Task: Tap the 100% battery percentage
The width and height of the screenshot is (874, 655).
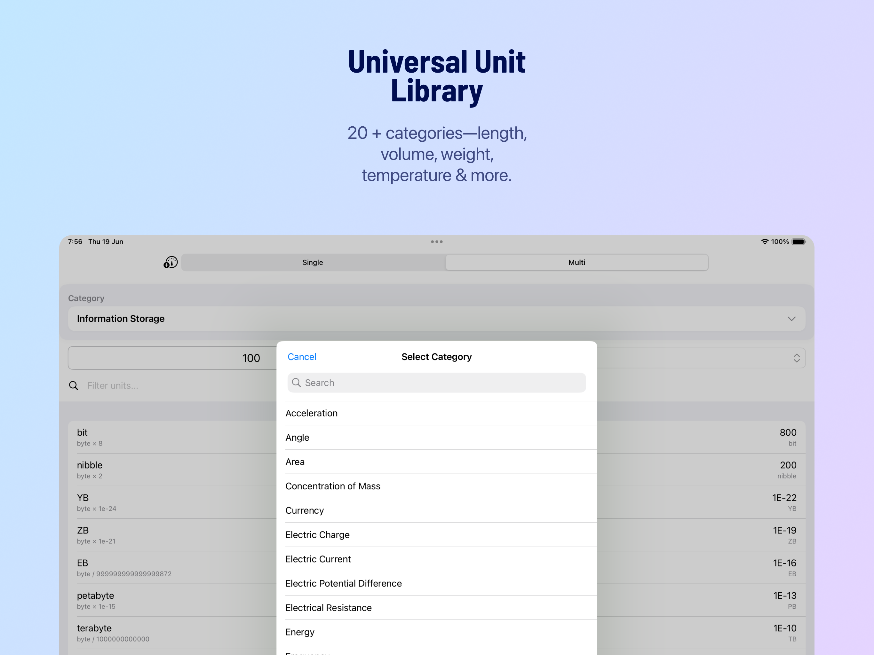Action: [x=780, y=241]
